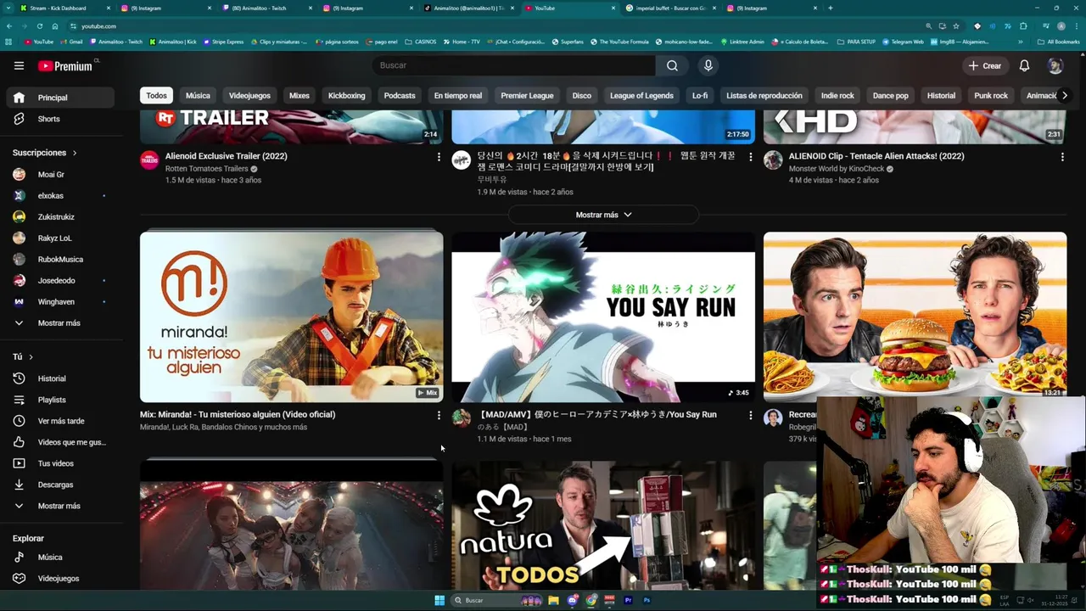Open Videojuegos under Explorar
Screen dimensions: 1086x611
point(59,579)
